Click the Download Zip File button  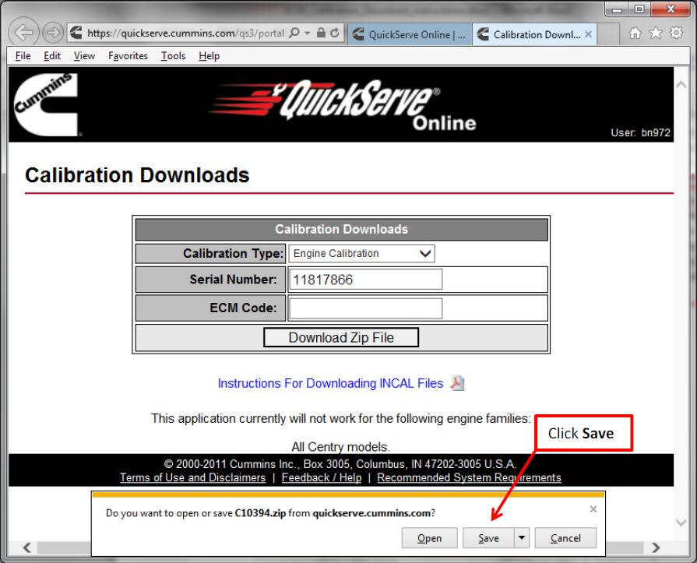pyautogui.click(x=341, y=338)
